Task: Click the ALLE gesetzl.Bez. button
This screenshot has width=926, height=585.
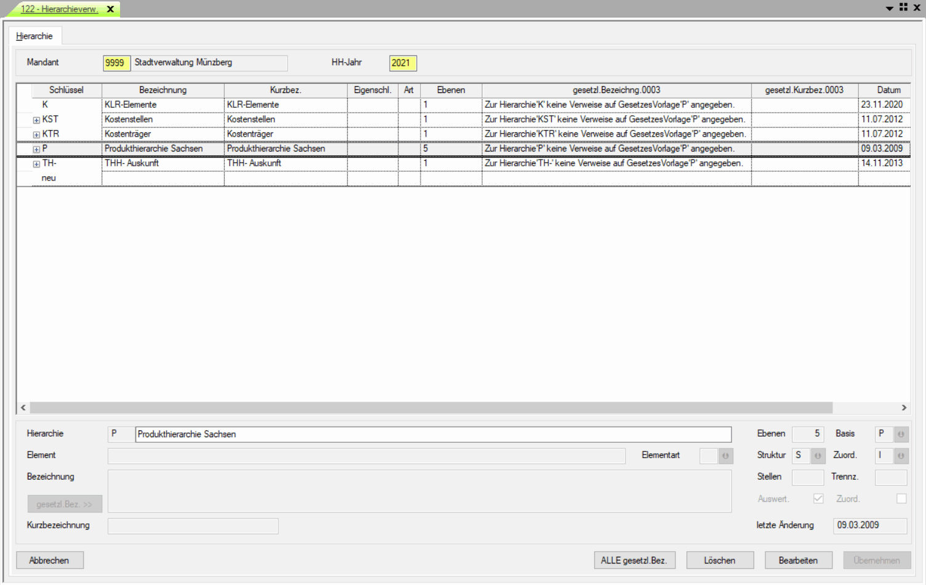Action: pyautogui.click(x=634, y=560)
